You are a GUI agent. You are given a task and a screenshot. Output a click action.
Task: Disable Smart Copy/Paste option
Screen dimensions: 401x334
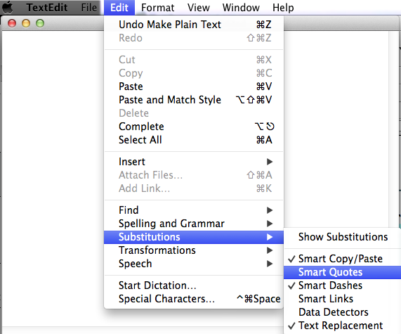point(342,259)
